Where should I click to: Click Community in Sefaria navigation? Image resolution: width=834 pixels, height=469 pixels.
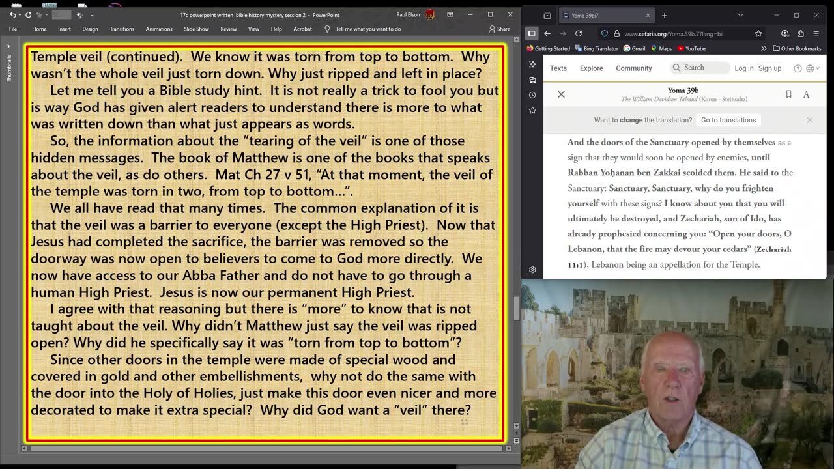click(634, 68)
